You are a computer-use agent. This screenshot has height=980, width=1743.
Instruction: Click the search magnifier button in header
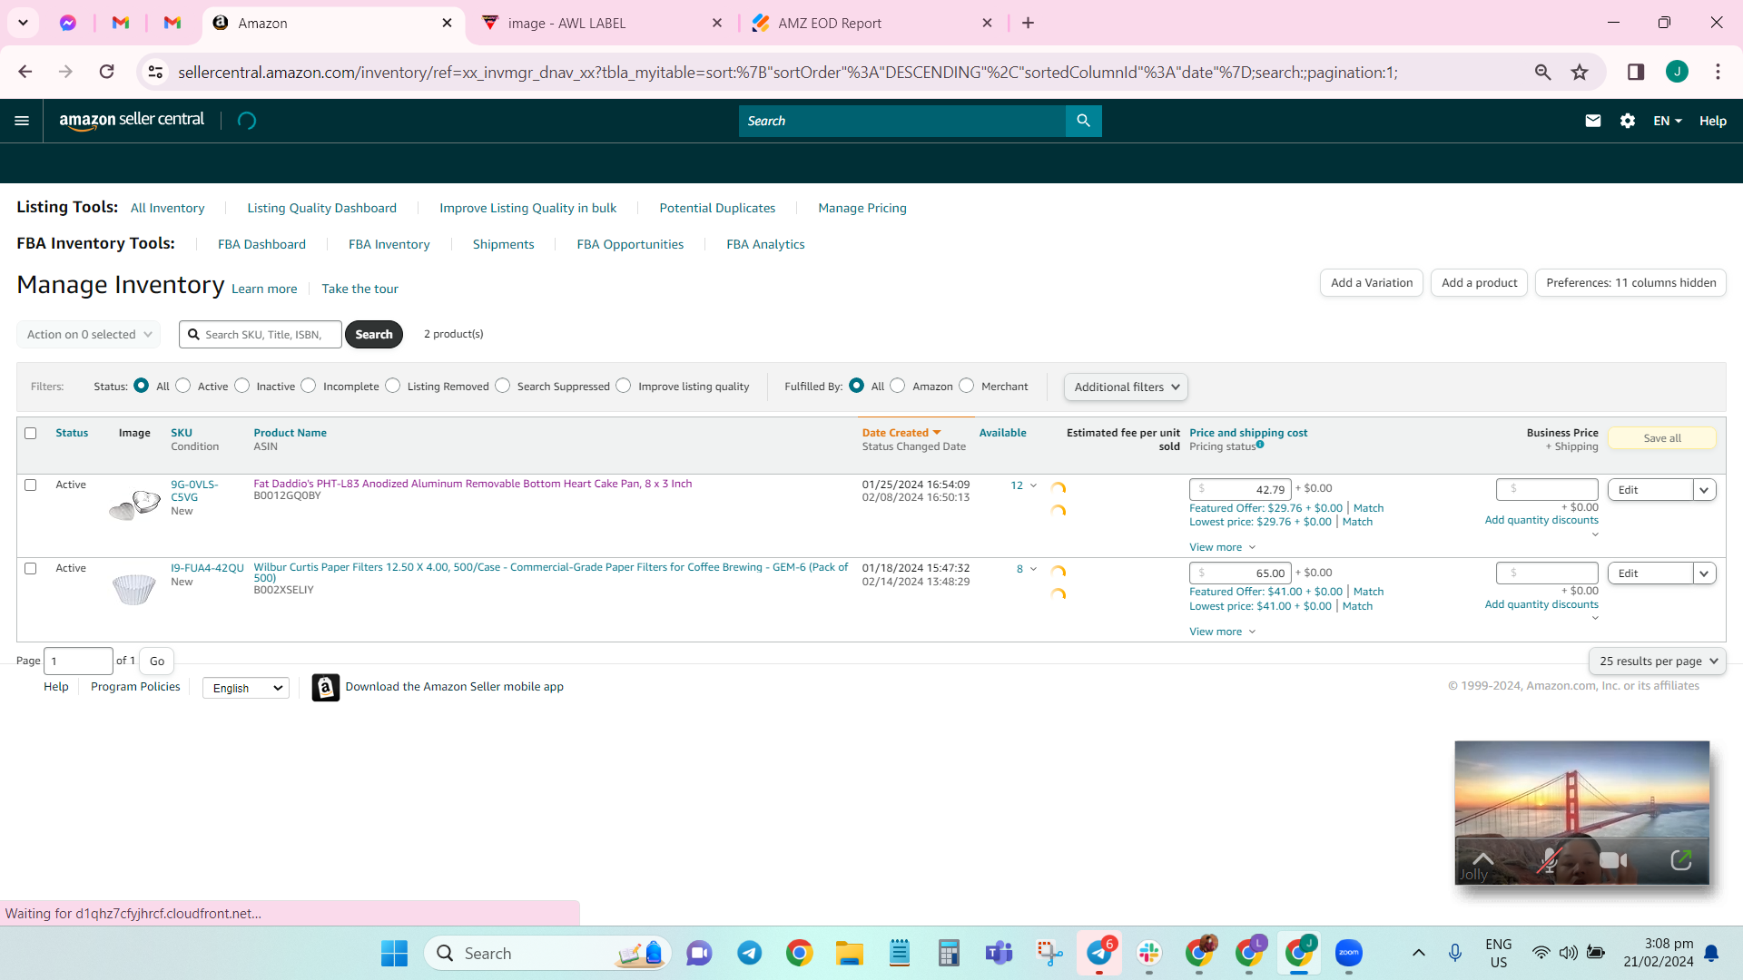pos(1083,121)
